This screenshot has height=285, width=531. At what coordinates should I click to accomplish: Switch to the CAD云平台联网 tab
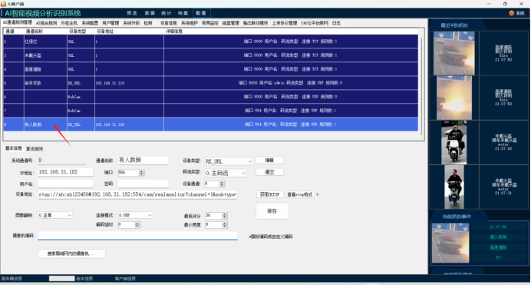point(315,23)
